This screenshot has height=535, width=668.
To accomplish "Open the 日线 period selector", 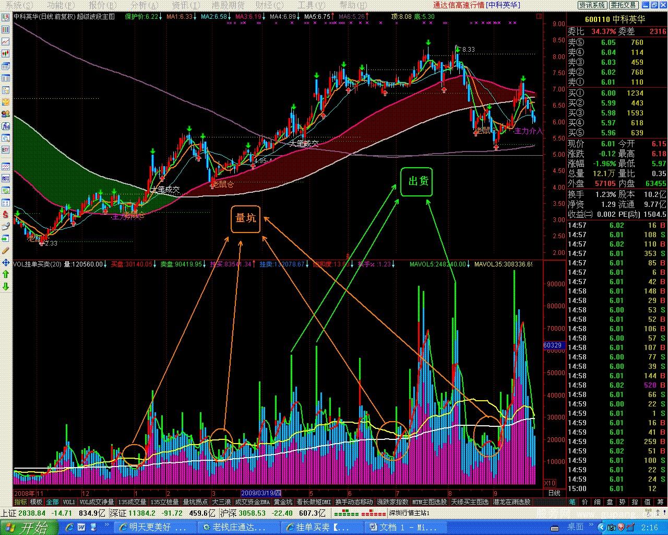I will coord(554,493).
